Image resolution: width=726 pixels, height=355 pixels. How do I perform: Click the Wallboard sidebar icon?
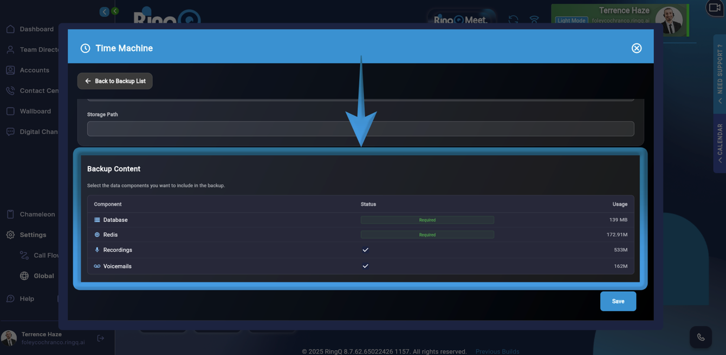pos(10,111)
